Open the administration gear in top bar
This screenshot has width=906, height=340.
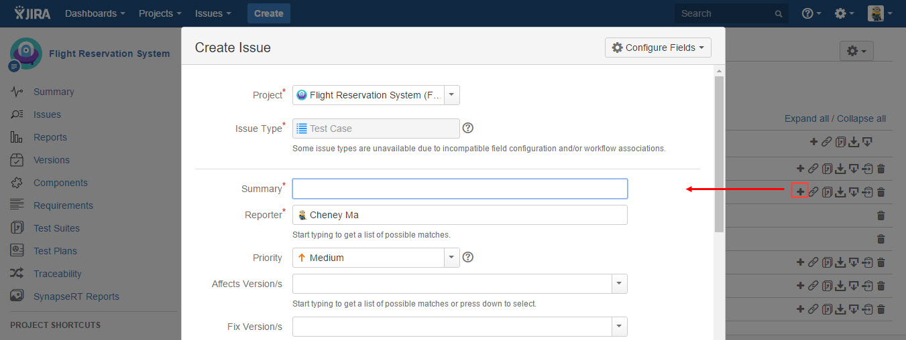pyautogui.click(x=844, y=13)
